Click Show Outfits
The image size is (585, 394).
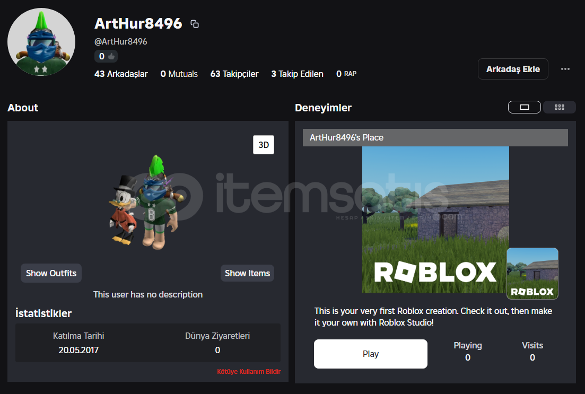(x=51, y=274)
